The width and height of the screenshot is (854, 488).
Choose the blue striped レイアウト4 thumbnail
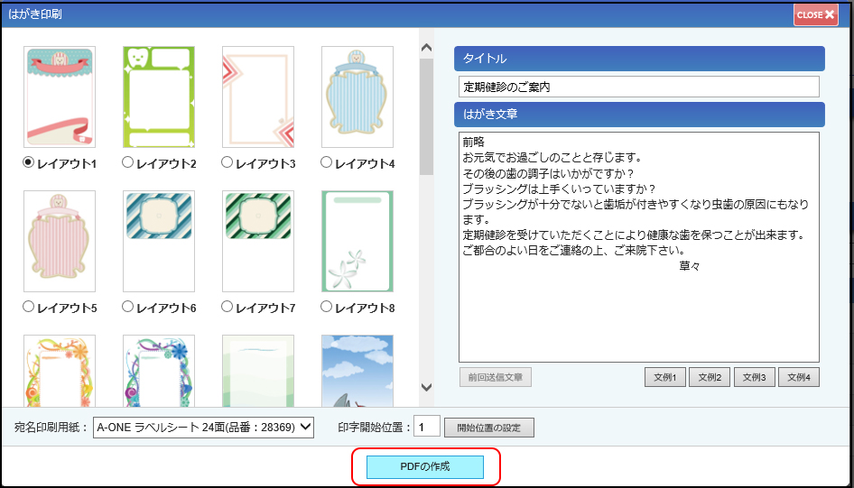(357, 97)
